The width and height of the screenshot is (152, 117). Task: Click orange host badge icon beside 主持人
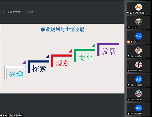click(x=129, y=42)
